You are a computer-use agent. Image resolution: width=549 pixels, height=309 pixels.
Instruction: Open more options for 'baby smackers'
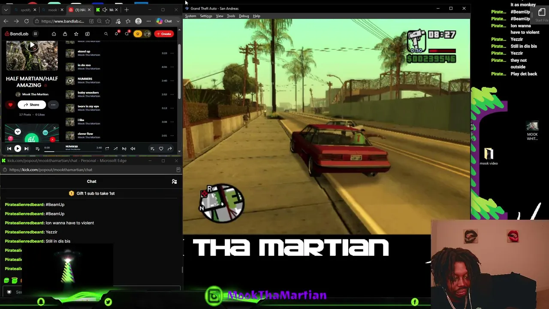pyautogui.click(x=172, y=94)
